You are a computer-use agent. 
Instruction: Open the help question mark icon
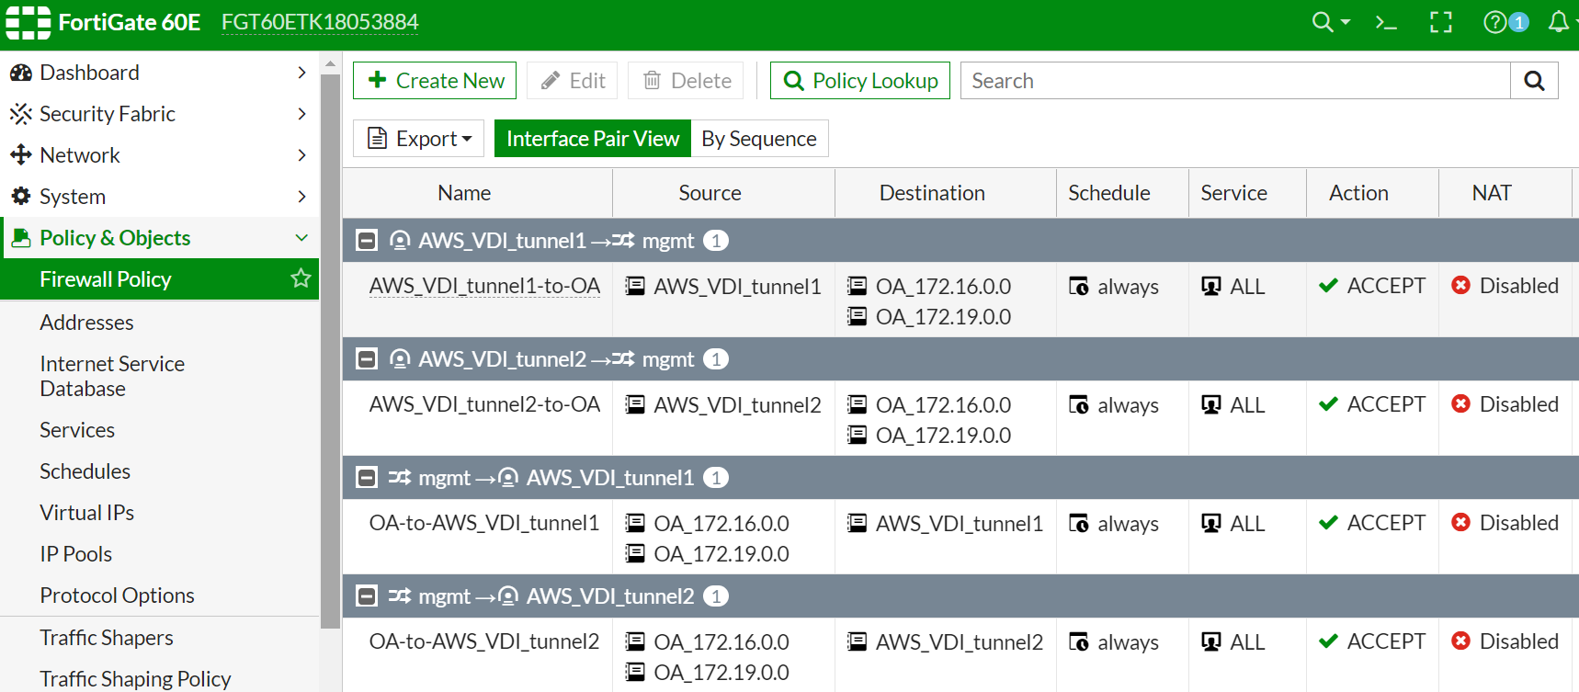pyautogui.click(x=1495, y=22)
